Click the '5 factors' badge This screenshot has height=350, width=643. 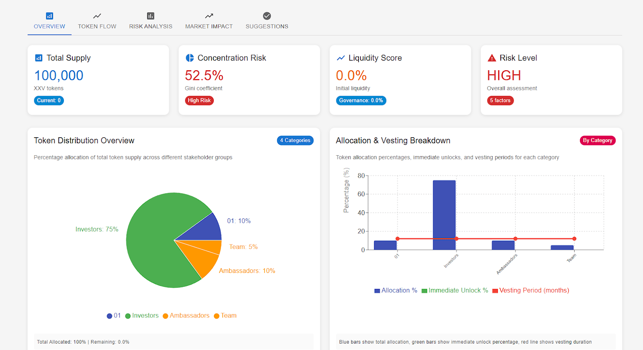(500, 100)
